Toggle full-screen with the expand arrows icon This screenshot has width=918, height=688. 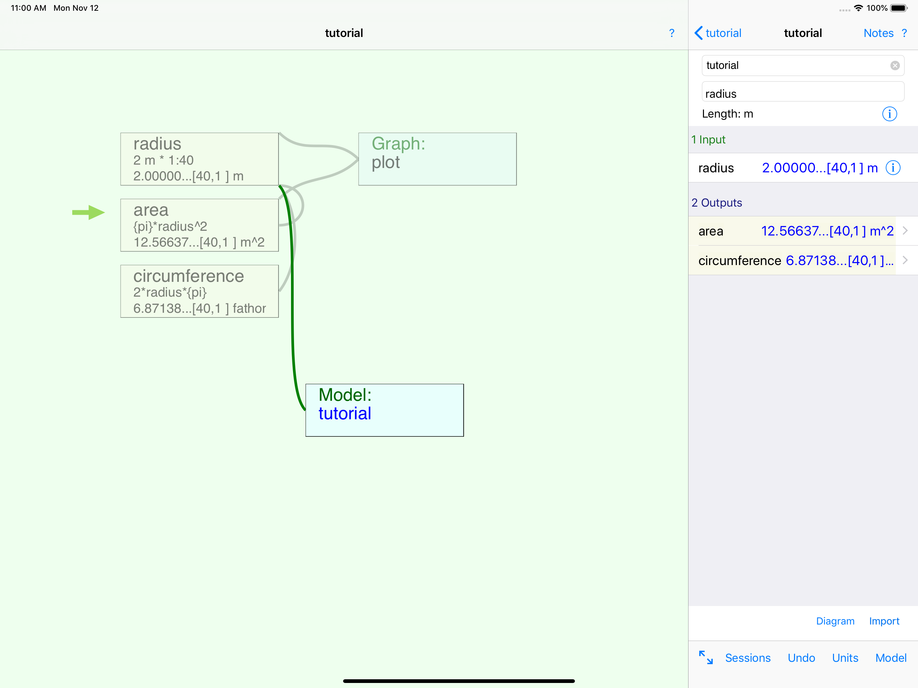706,657
